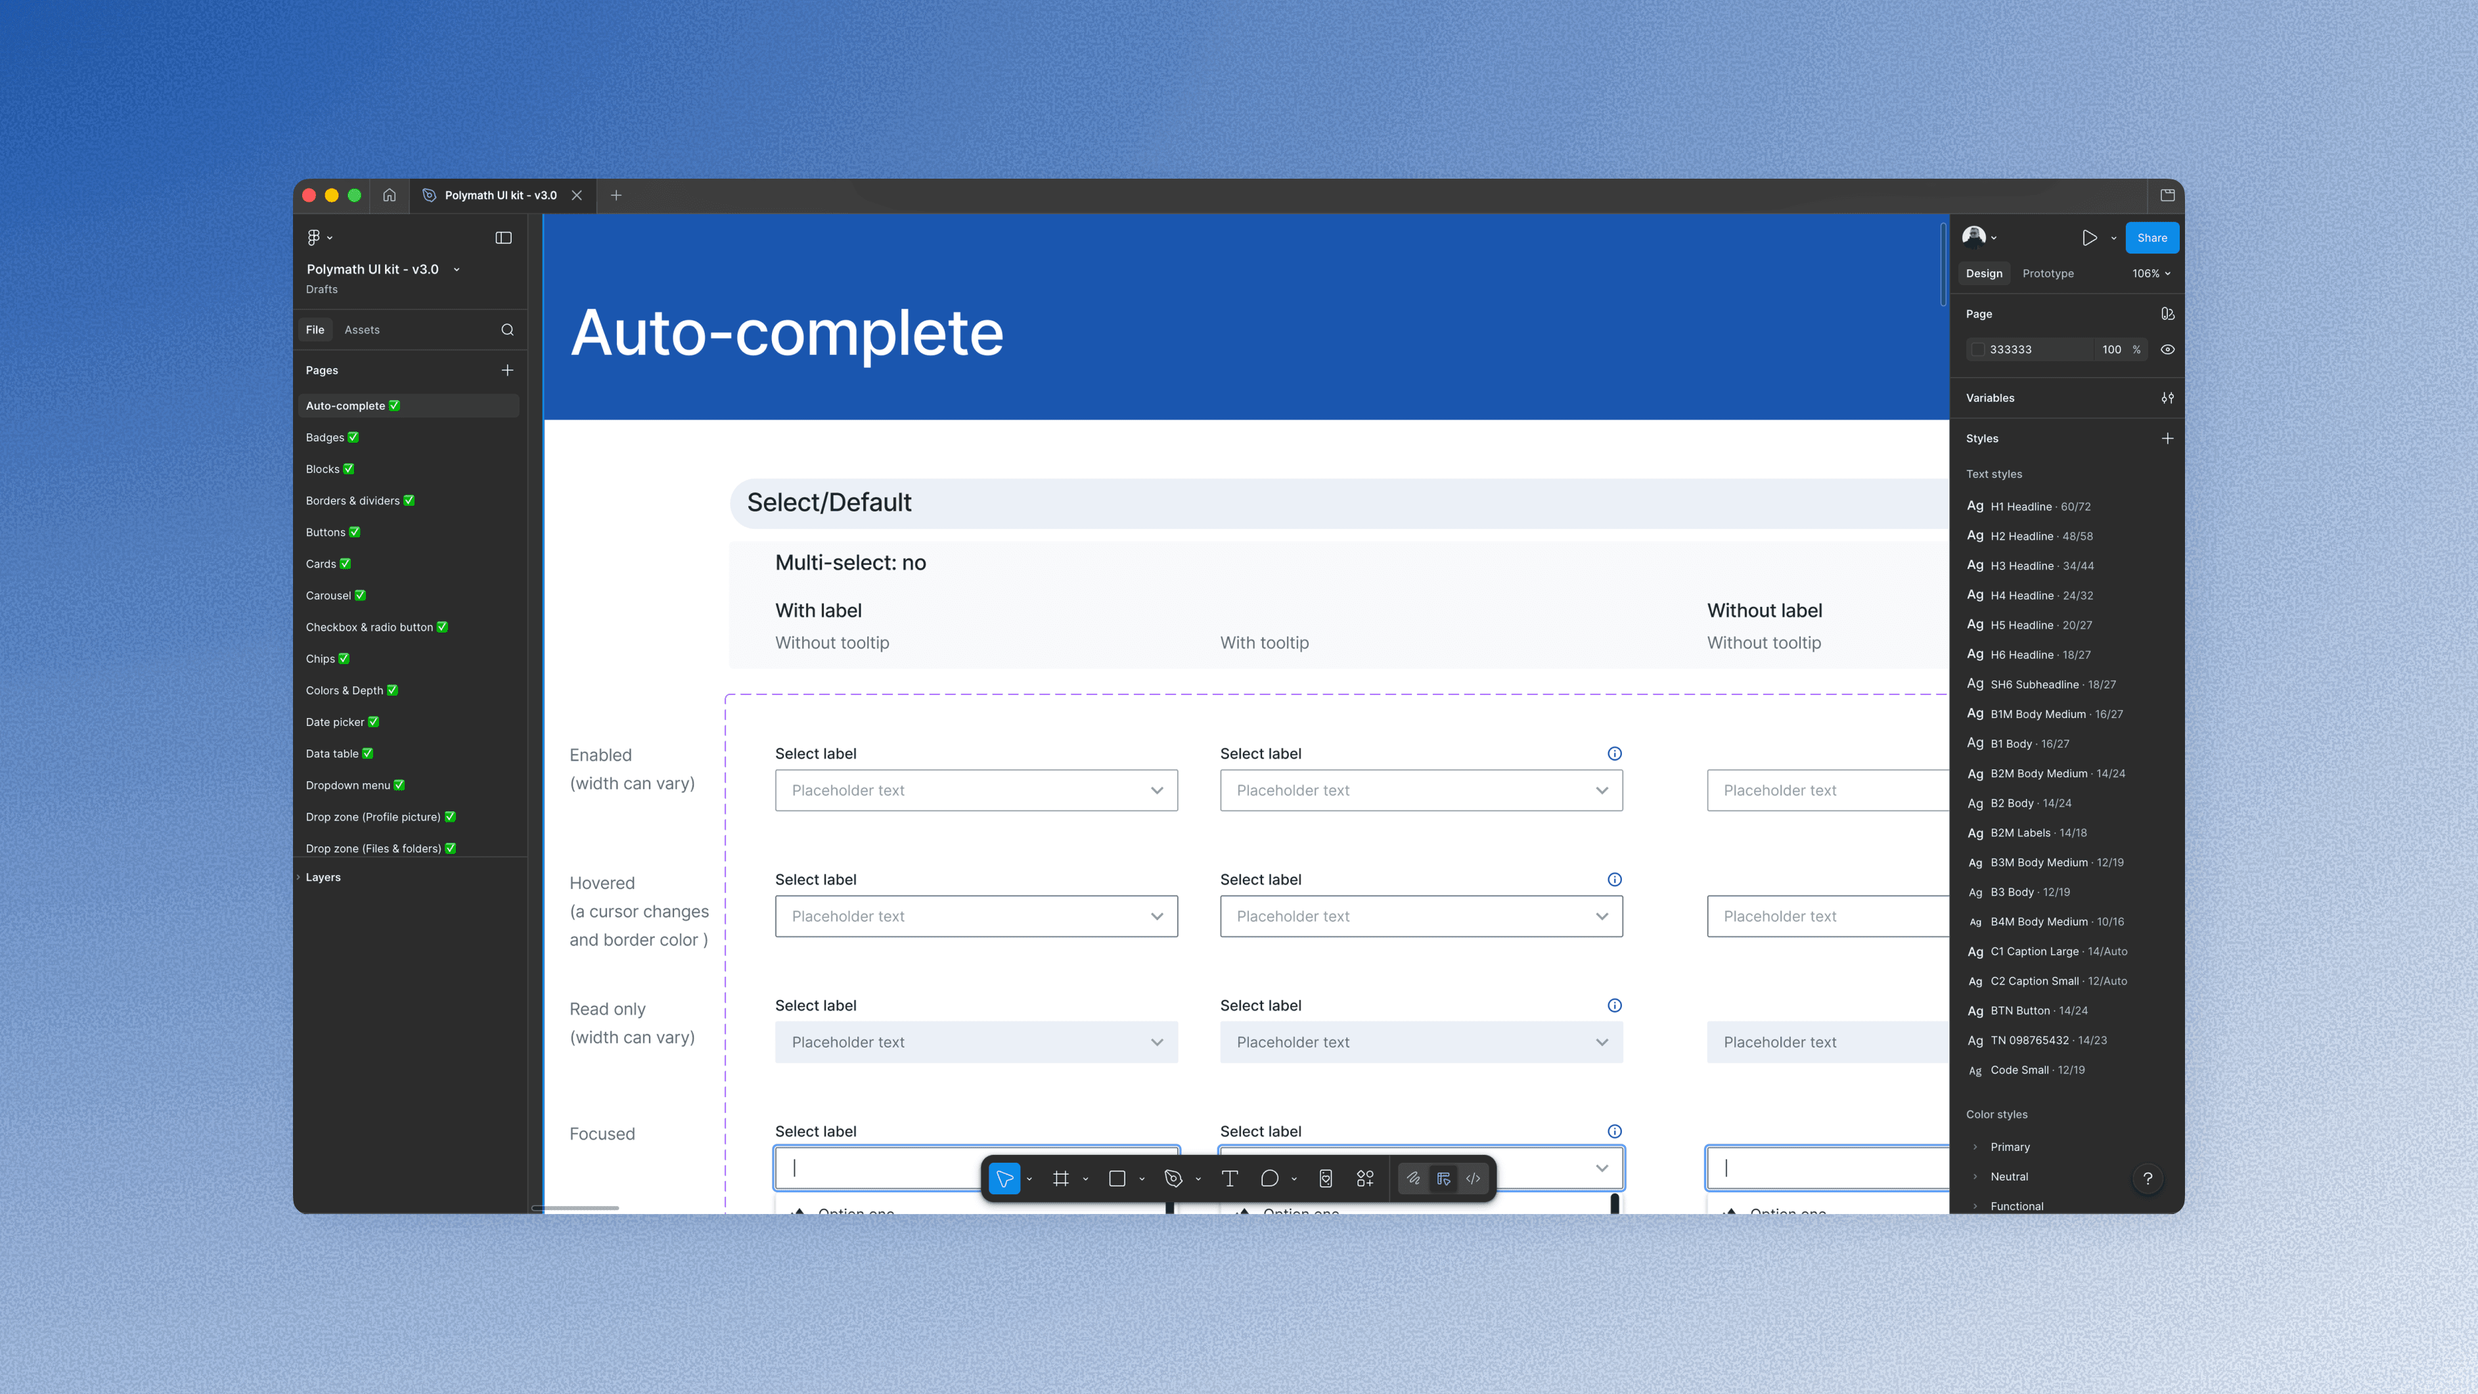Expand the Layers section
The image size is (2478, 1394).
point(323,878)
